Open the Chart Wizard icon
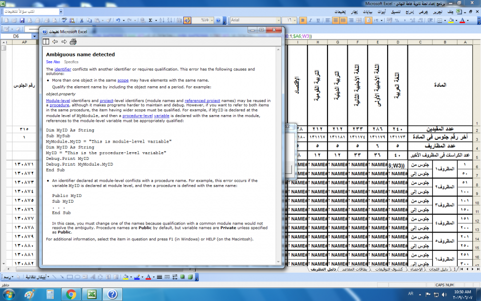 (x=179, y=20)
